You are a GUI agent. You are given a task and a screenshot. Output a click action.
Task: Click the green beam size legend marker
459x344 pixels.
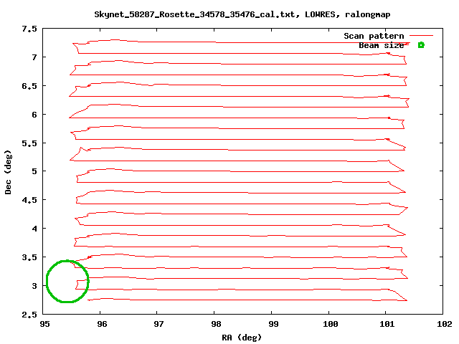(421, 45)
